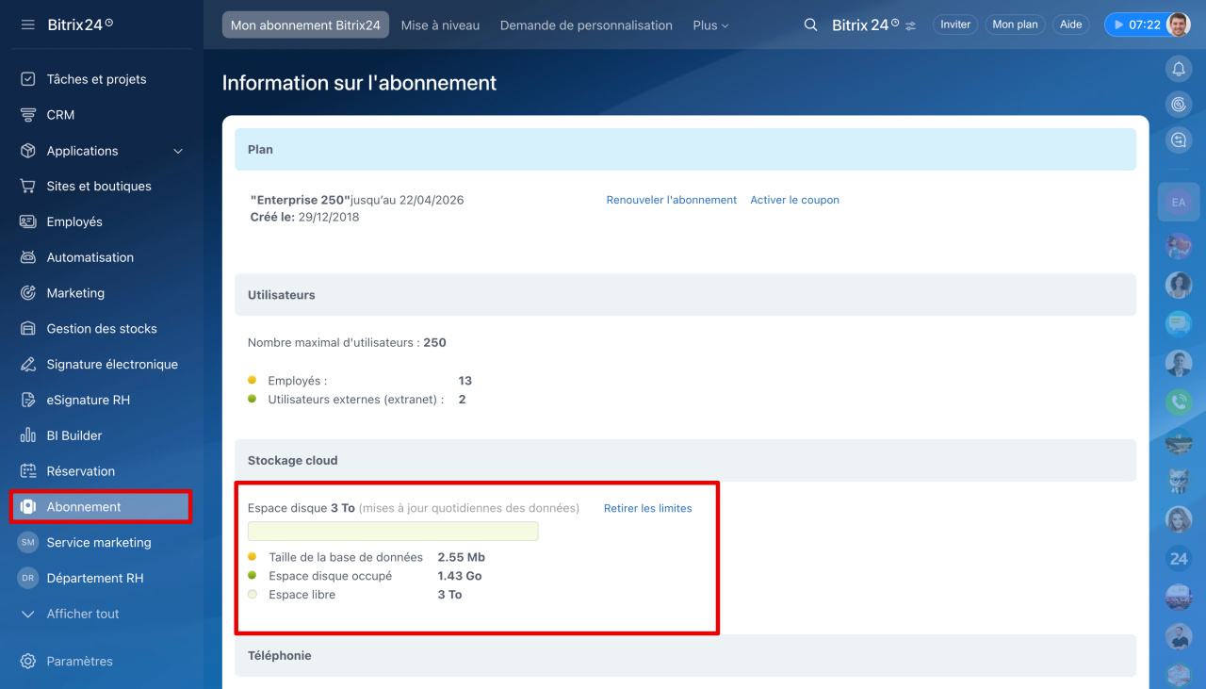
Task: Click Renouveler l'abonnement link
Action: 671,200
